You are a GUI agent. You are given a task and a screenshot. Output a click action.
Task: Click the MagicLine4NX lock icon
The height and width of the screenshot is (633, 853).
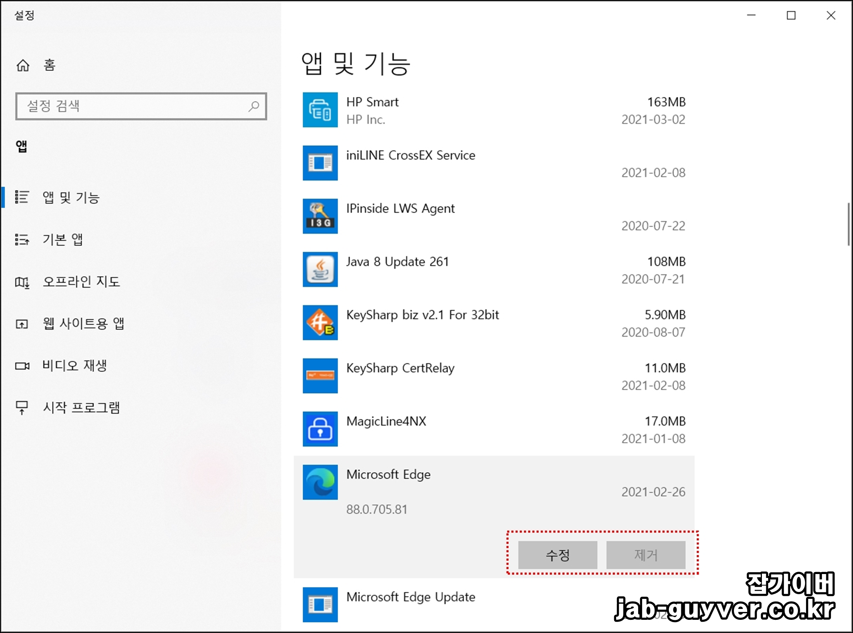(320, 429)
